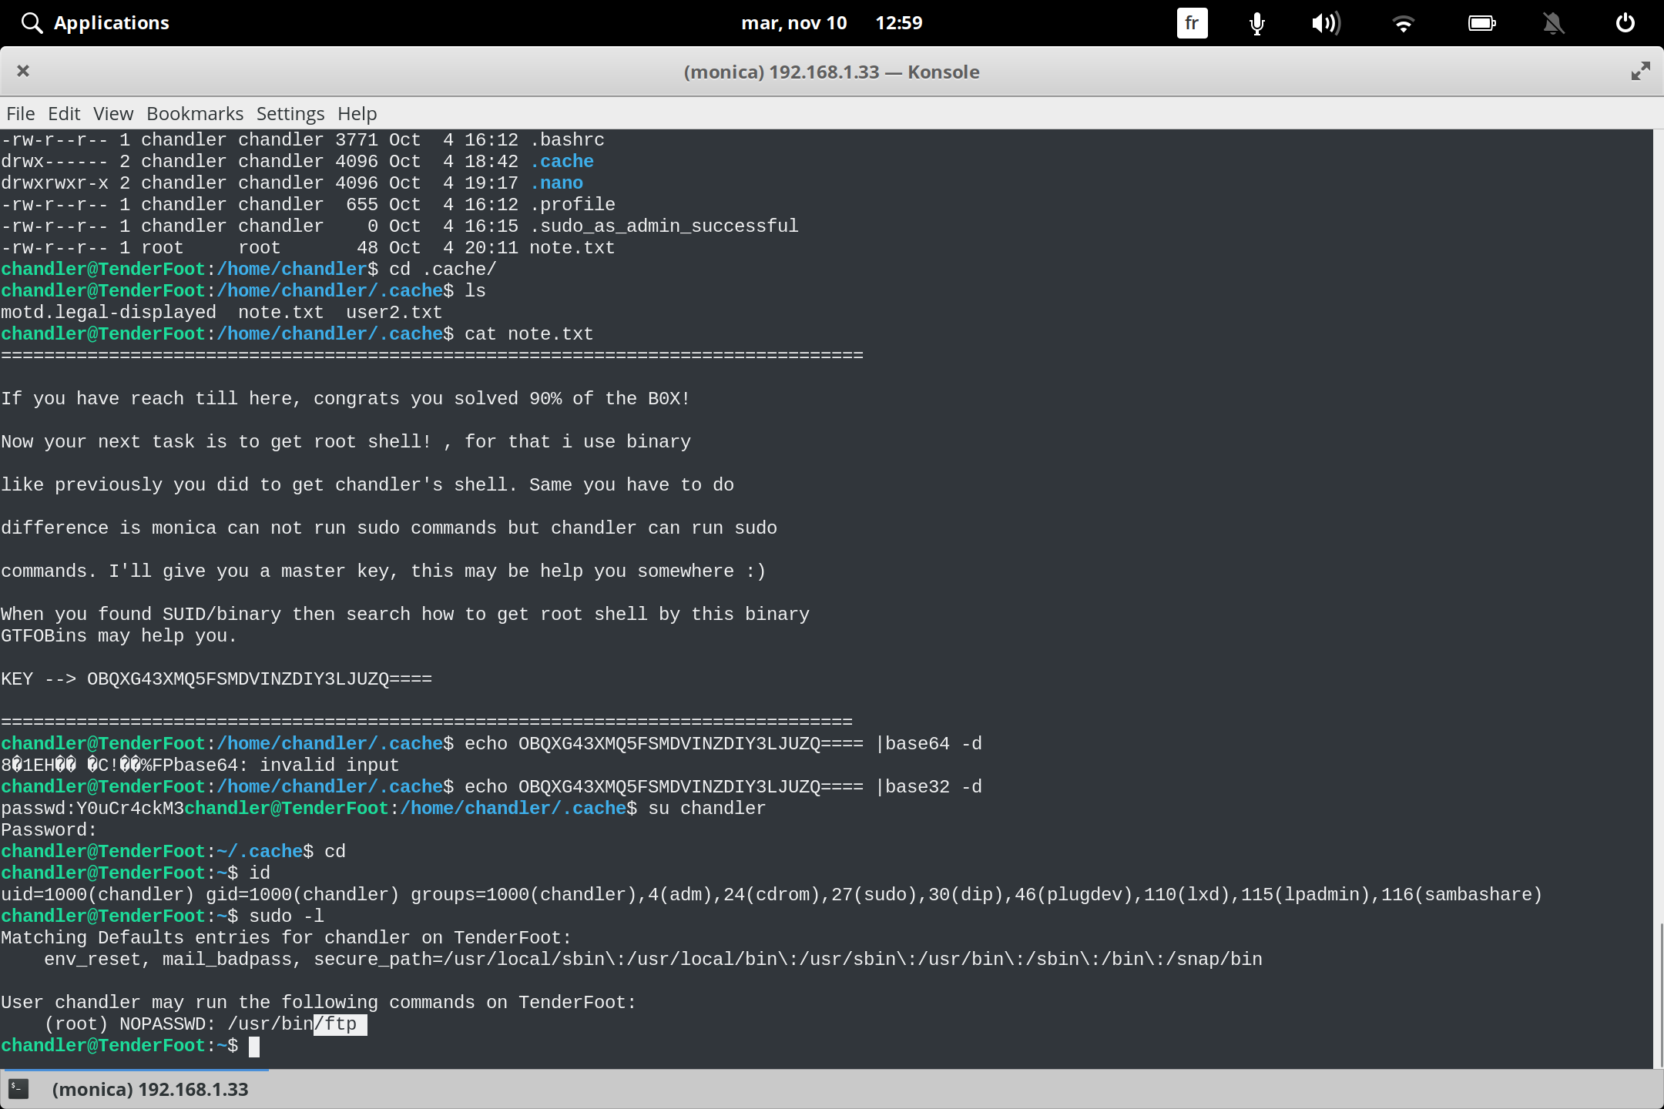Open the Bookmarks menu
1664x1109 pixels.
pos(195,113)
